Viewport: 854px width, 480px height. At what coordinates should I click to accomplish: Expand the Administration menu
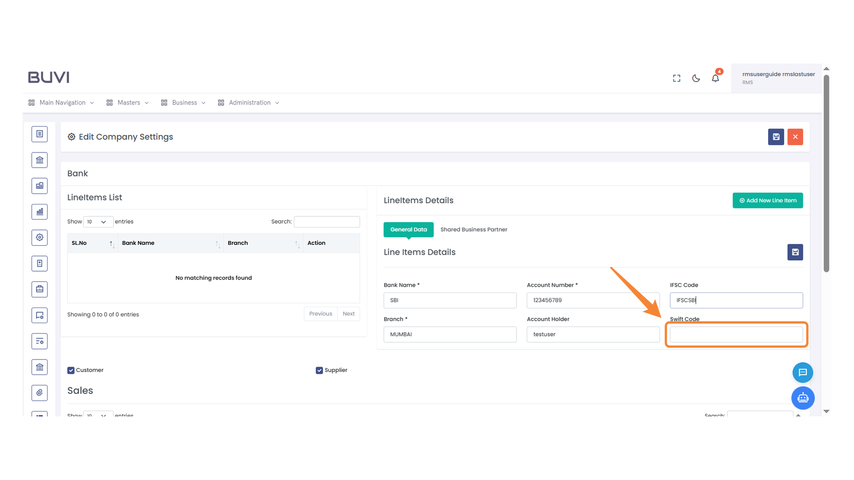[x=249, y=103]
